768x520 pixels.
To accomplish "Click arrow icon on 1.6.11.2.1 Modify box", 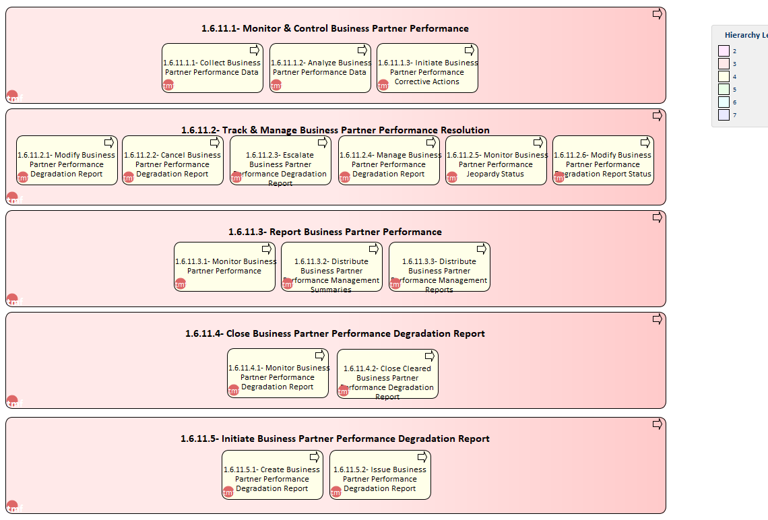I will pyautogui.click(x=109, y=142).
